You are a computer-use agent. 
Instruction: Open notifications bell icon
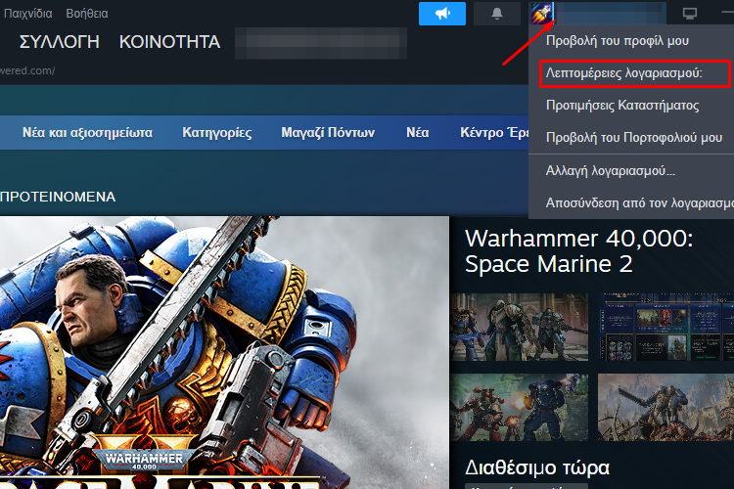click(496, 14)
